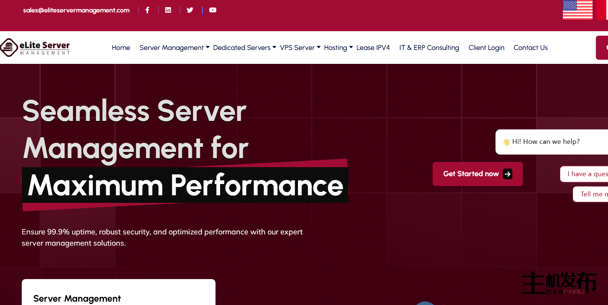608x305 pixels.
Task: Open the Twitter social icon
Action: click(x=190, y=10)
